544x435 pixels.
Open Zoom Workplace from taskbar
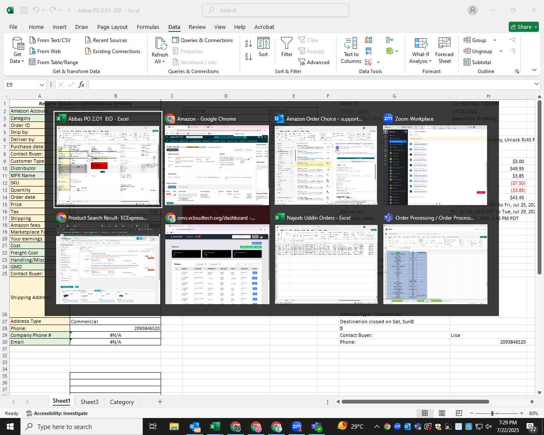click(297, 427)
